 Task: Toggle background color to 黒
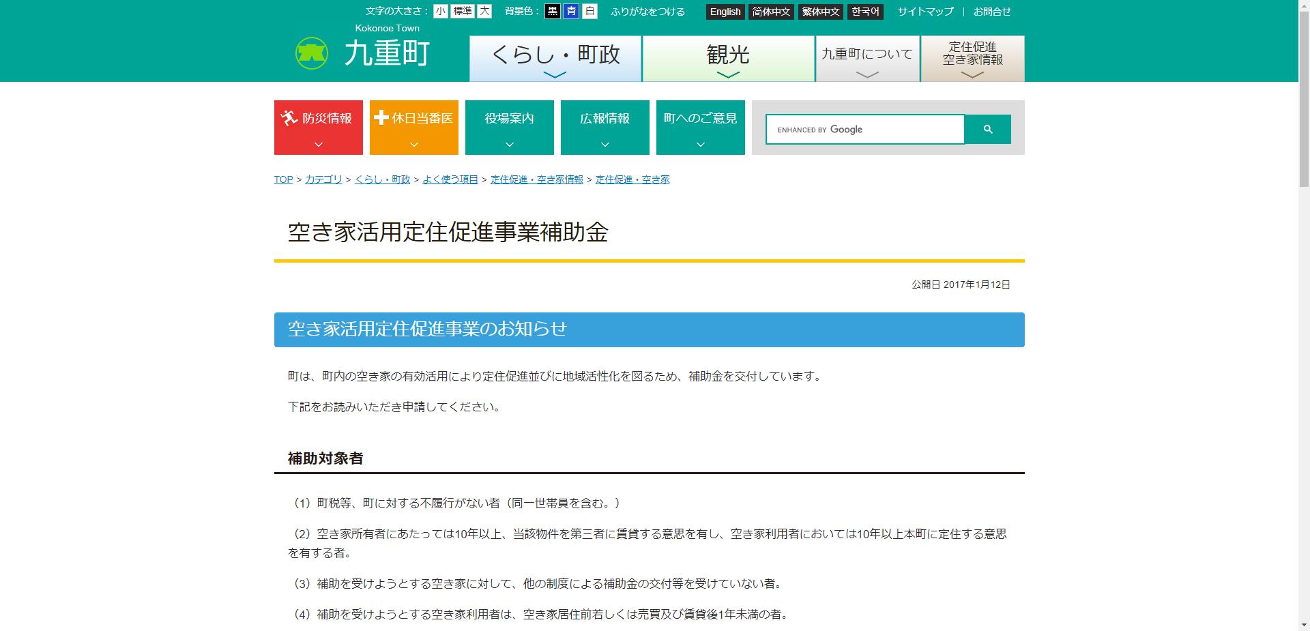tap(553, 11)
